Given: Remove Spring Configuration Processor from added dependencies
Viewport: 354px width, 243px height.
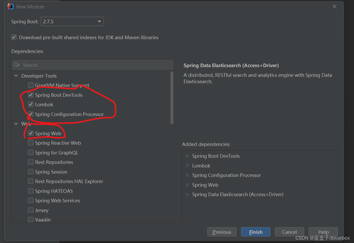Looking at the screenshot, I should [x=187, y=175].
